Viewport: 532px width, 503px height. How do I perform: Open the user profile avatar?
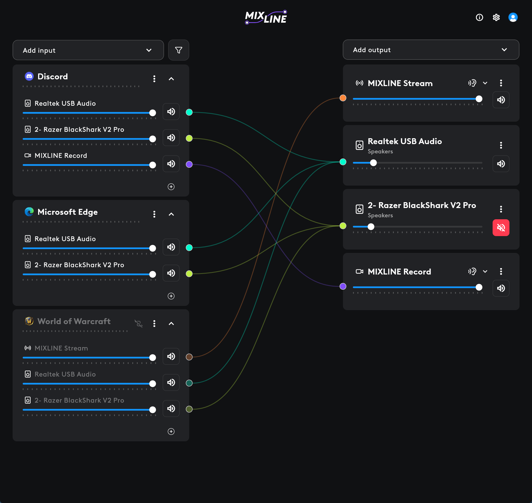513,17
